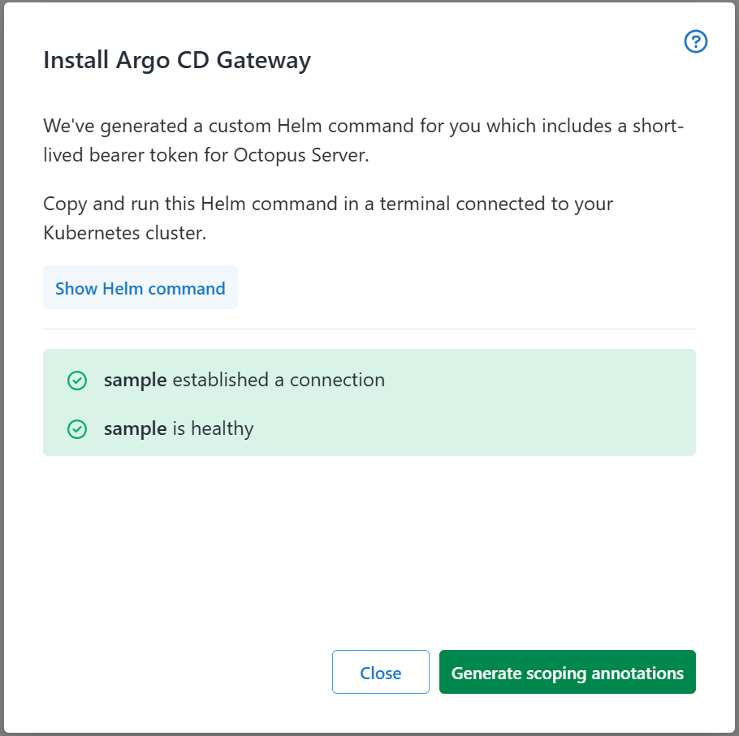Click the bold sample name in connection row

pos(135,380)
